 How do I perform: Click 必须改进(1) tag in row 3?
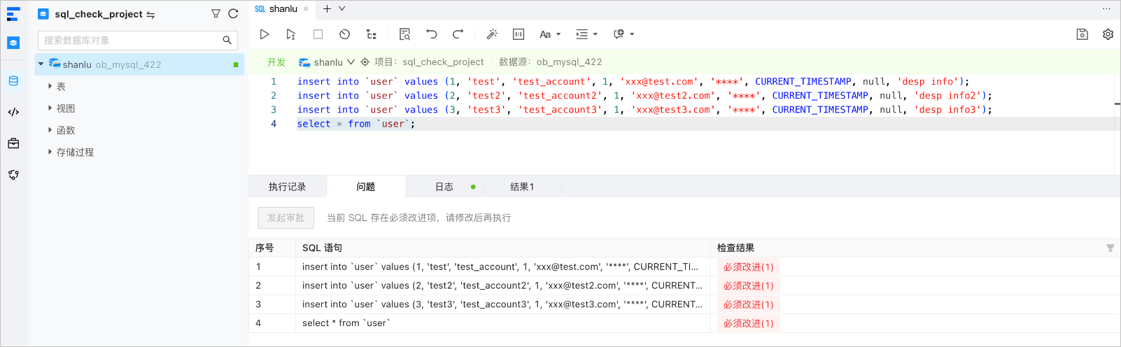click(748, 305)
